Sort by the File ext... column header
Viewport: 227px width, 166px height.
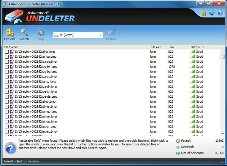click(158, 47)
